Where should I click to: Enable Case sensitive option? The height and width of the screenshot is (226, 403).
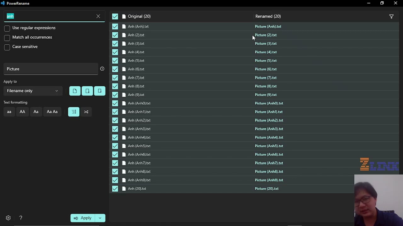click(7, 47)
